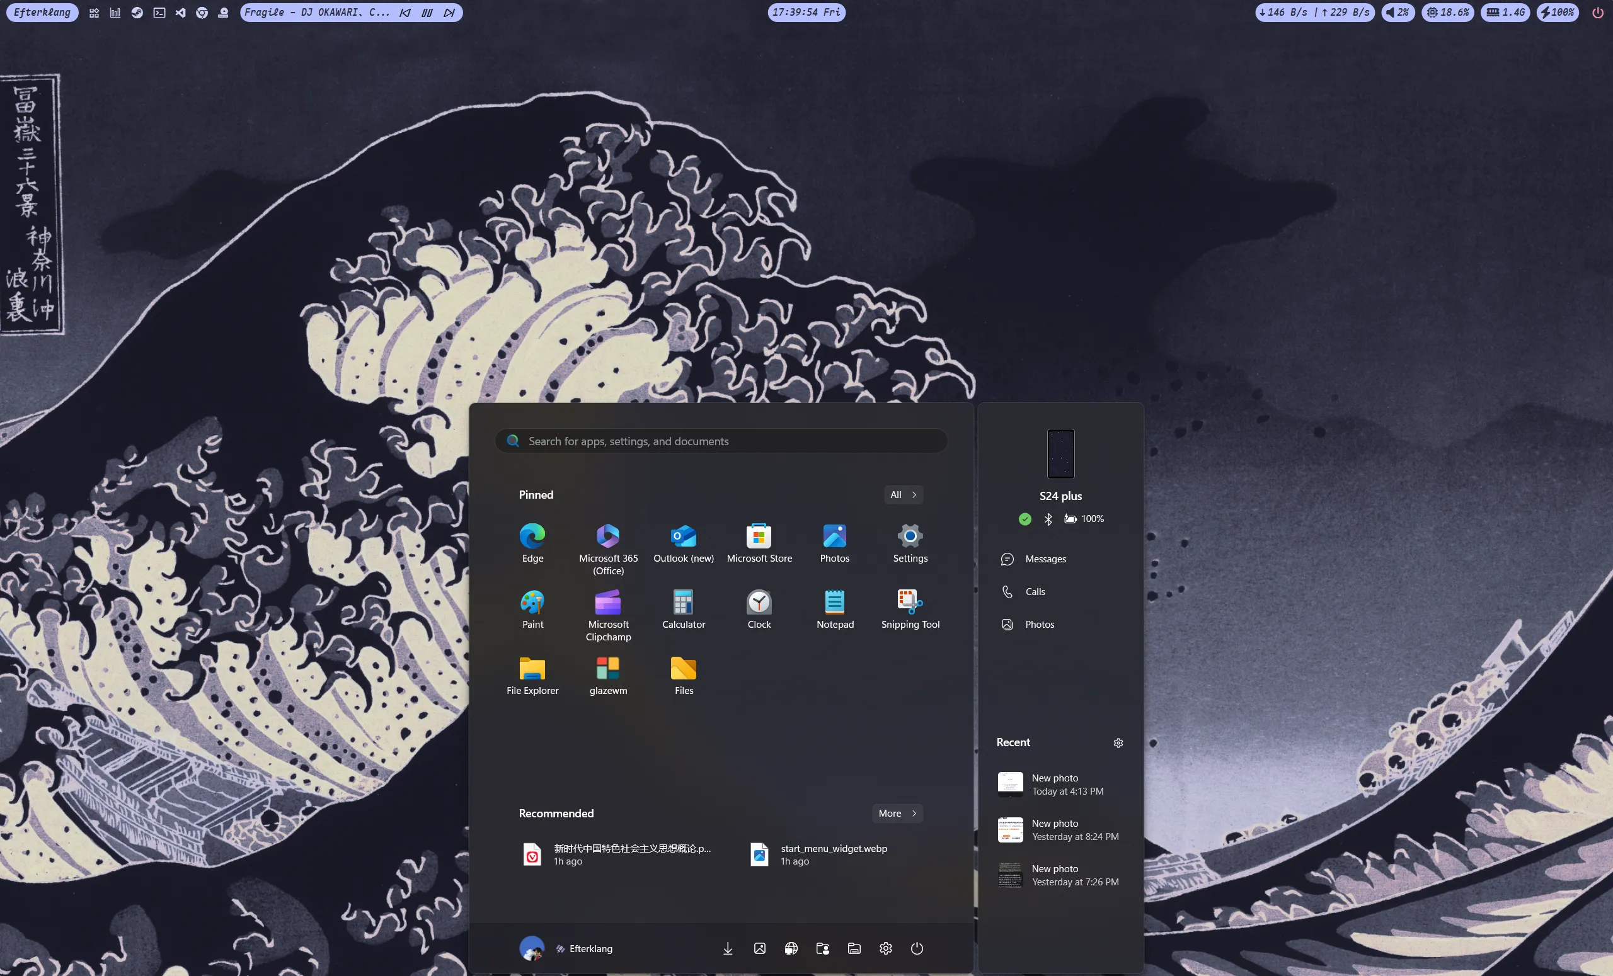Click widgets grid icon in top bar
This screenshot has height=976, width=1613.
click(95, 13)
